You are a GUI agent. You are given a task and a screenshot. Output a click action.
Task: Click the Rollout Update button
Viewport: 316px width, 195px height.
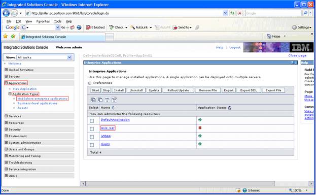pyautogui.click(x=178, y=90)
